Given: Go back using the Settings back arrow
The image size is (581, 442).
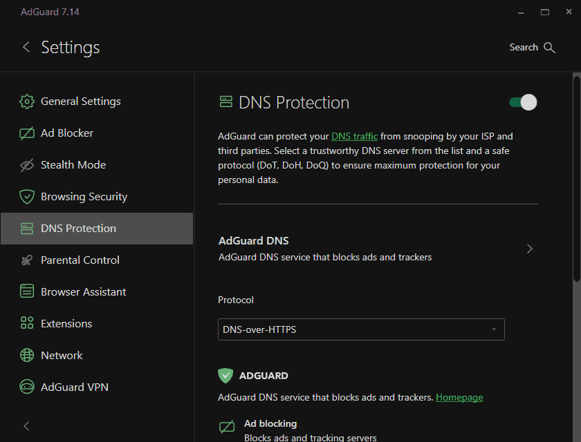Looking at the screenshot, I should click(26, 47).
